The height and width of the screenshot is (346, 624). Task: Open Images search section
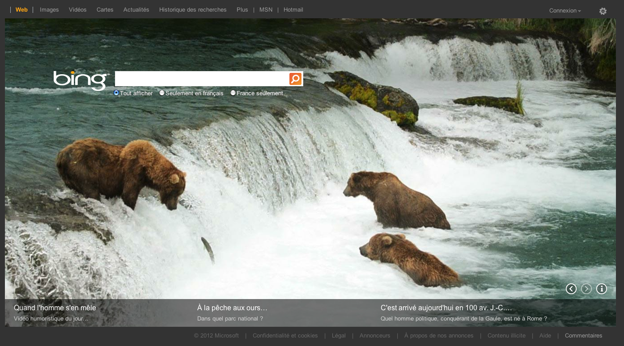(49, 9)
